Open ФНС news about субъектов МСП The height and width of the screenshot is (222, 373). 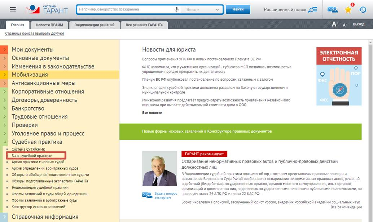pos(217,69)
